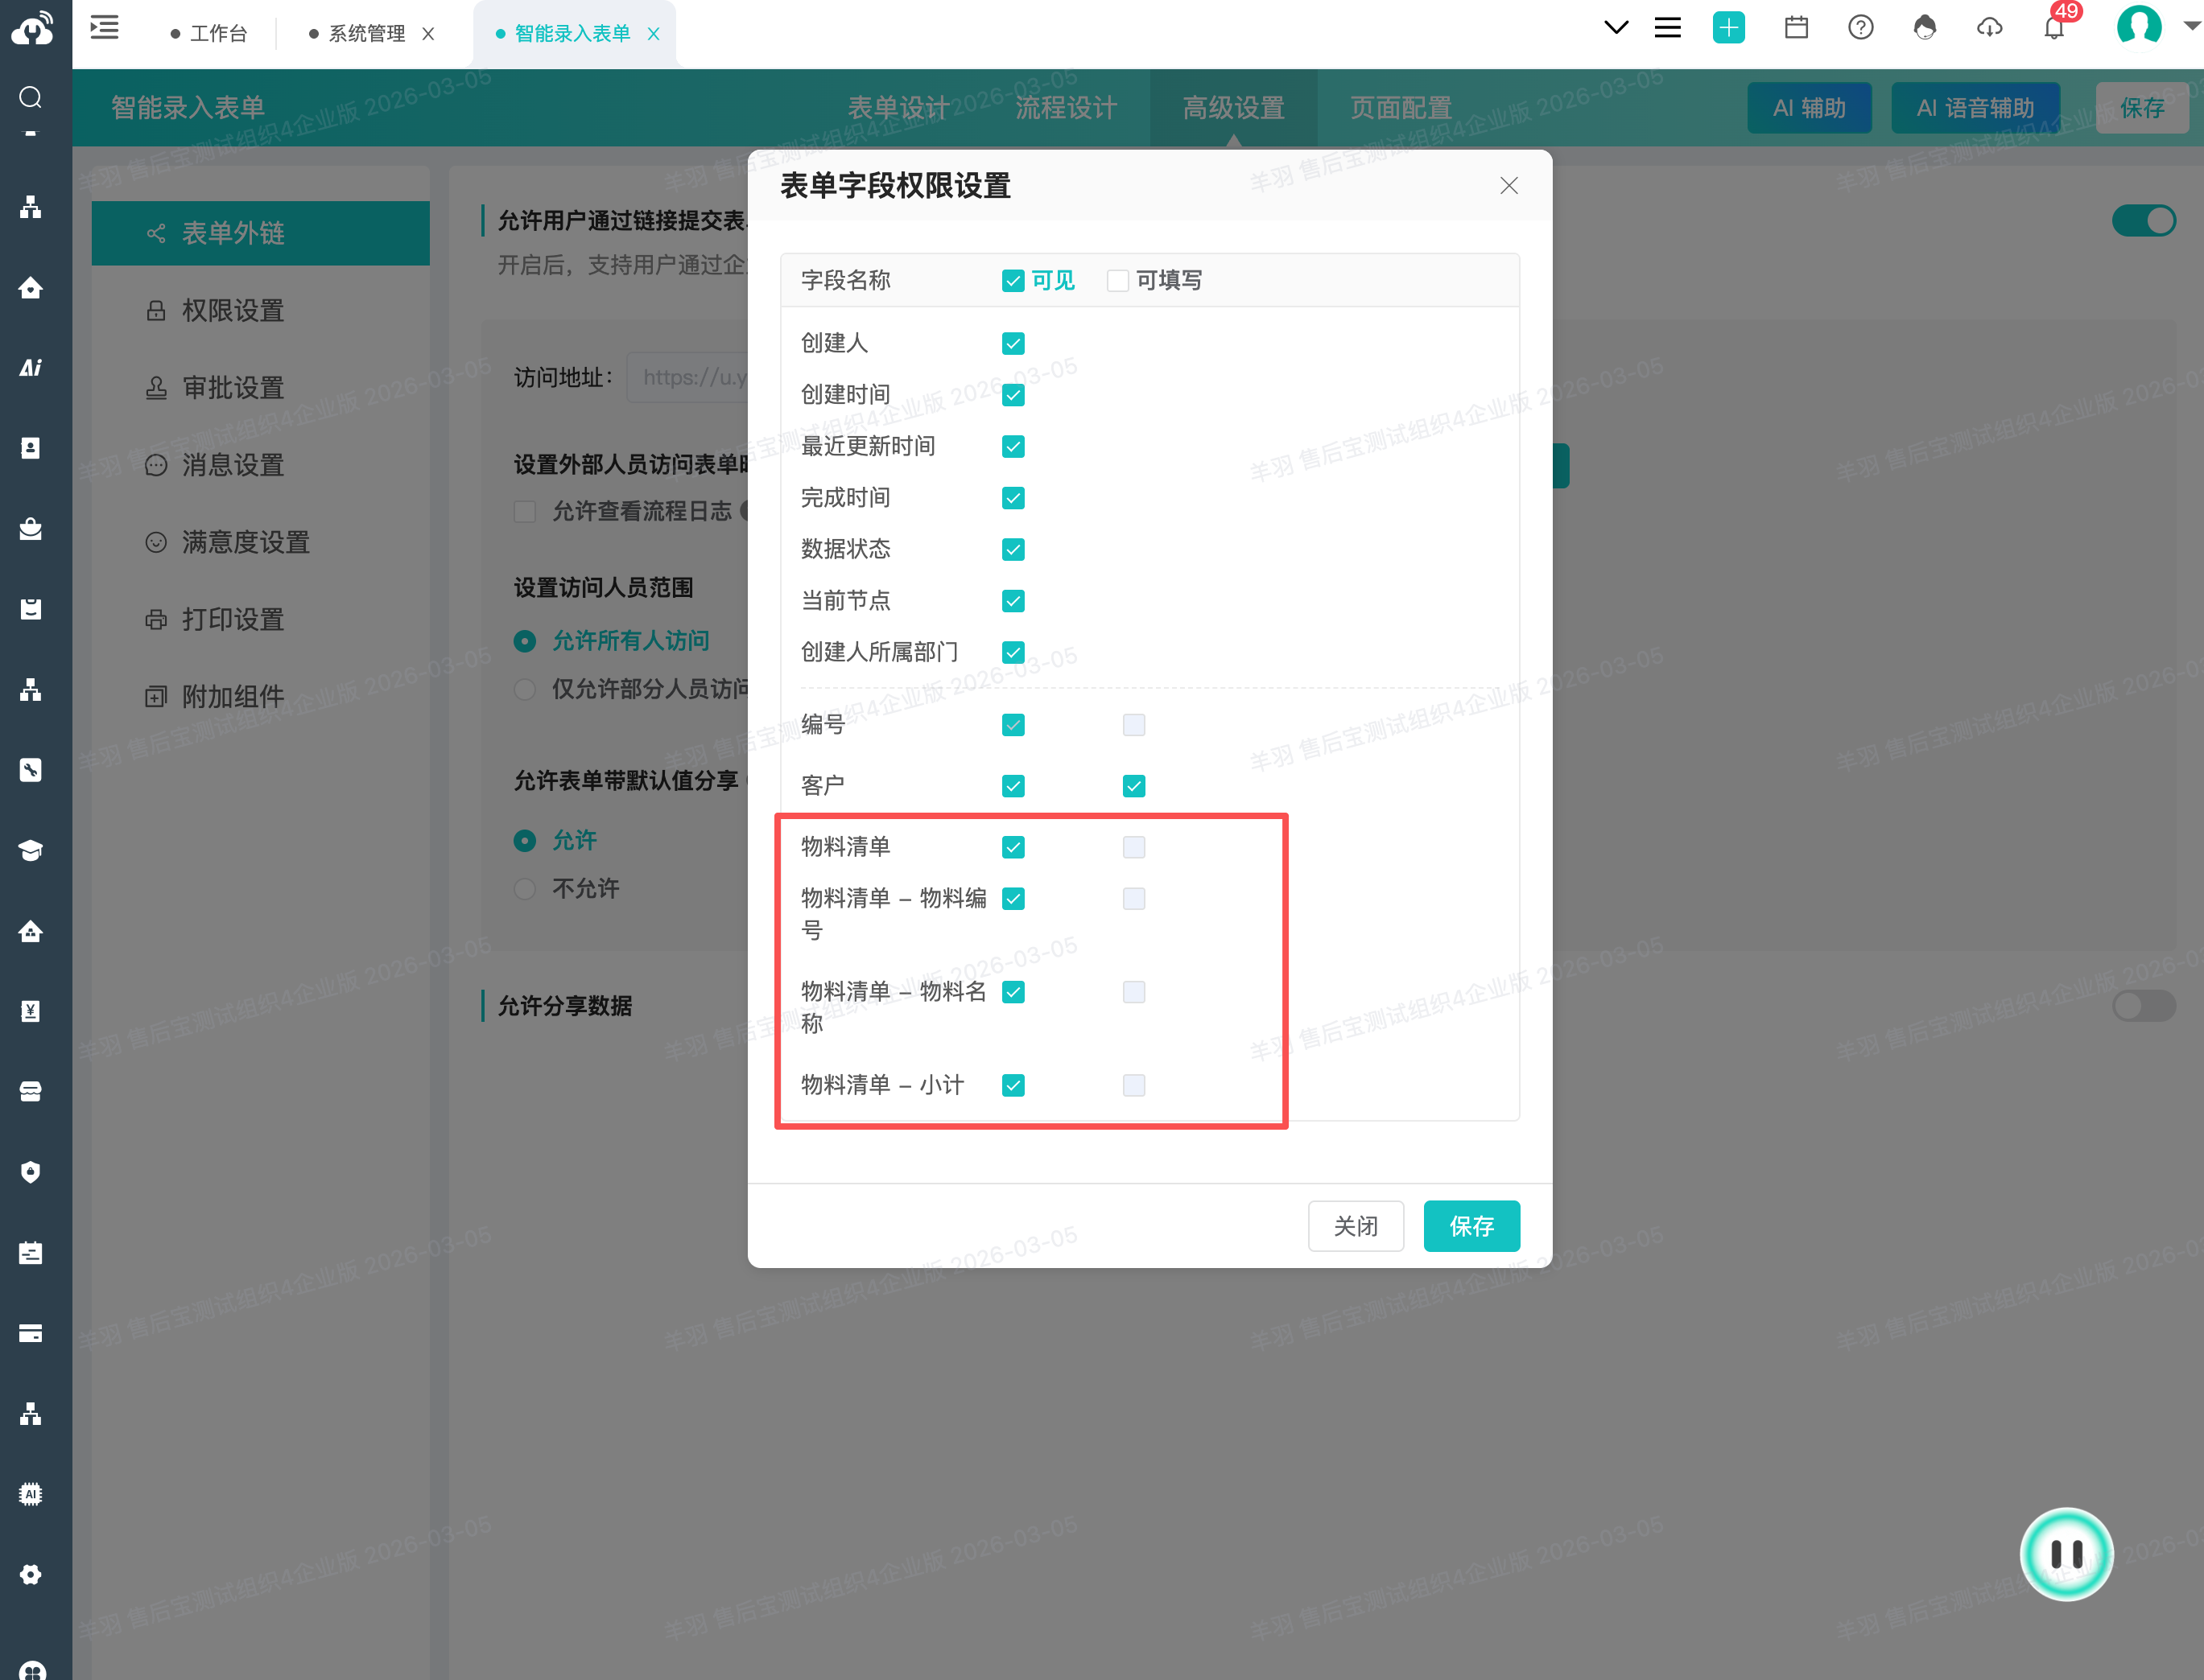This screenshot has width=2204, height=1680.
Task: Click 保存 button in the dialog
Action: (x=1471, y=1226)
